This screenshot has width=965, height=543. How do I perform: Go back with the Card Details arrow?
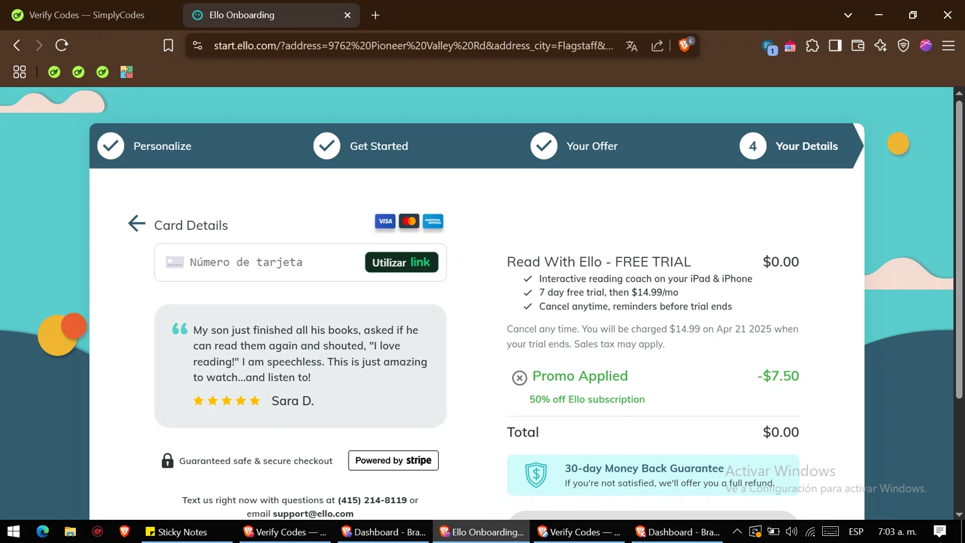click(136, 224)
